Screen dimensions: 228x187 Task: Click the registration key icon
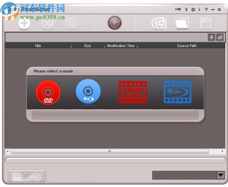point(178,10)
